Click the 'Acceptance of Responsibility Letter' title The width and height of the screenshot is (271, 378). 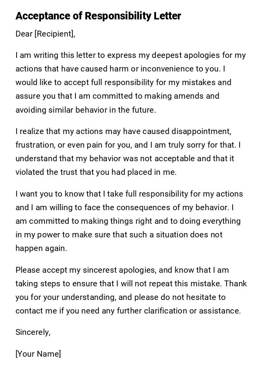(98, 16)
